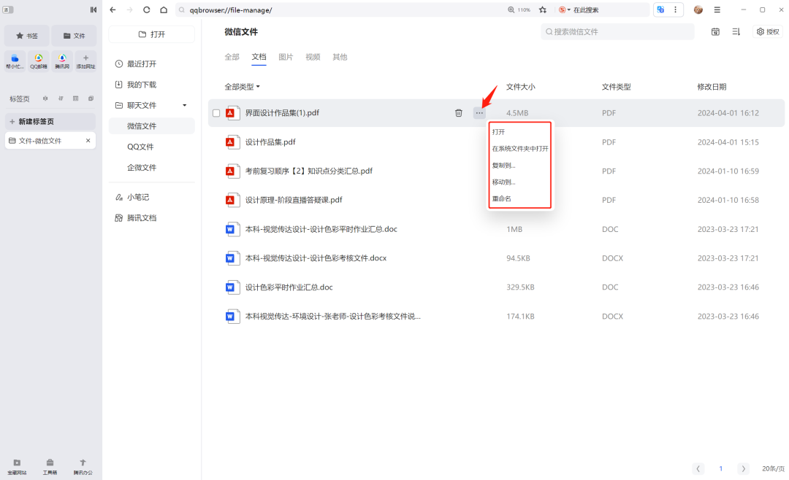Switch to the 其他 tab
Image resolution: width=789 pixels, height=480 pixels.
pos(340,57)
